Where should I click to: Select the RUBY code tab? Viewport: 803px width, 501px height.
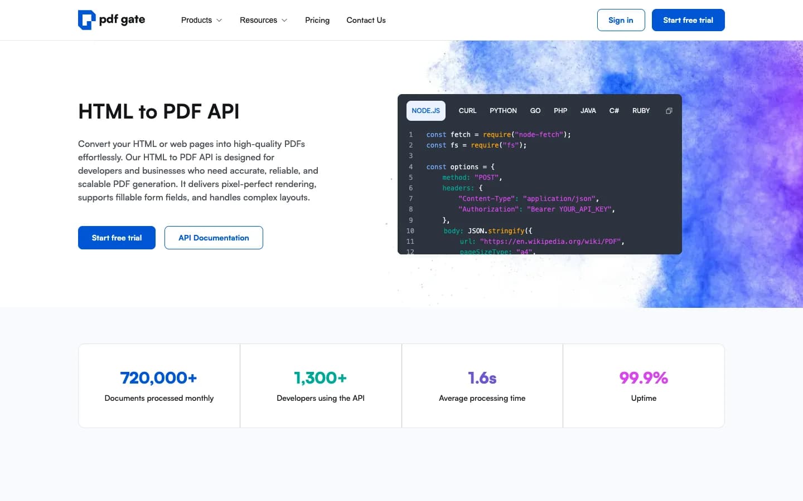(641, 111)
